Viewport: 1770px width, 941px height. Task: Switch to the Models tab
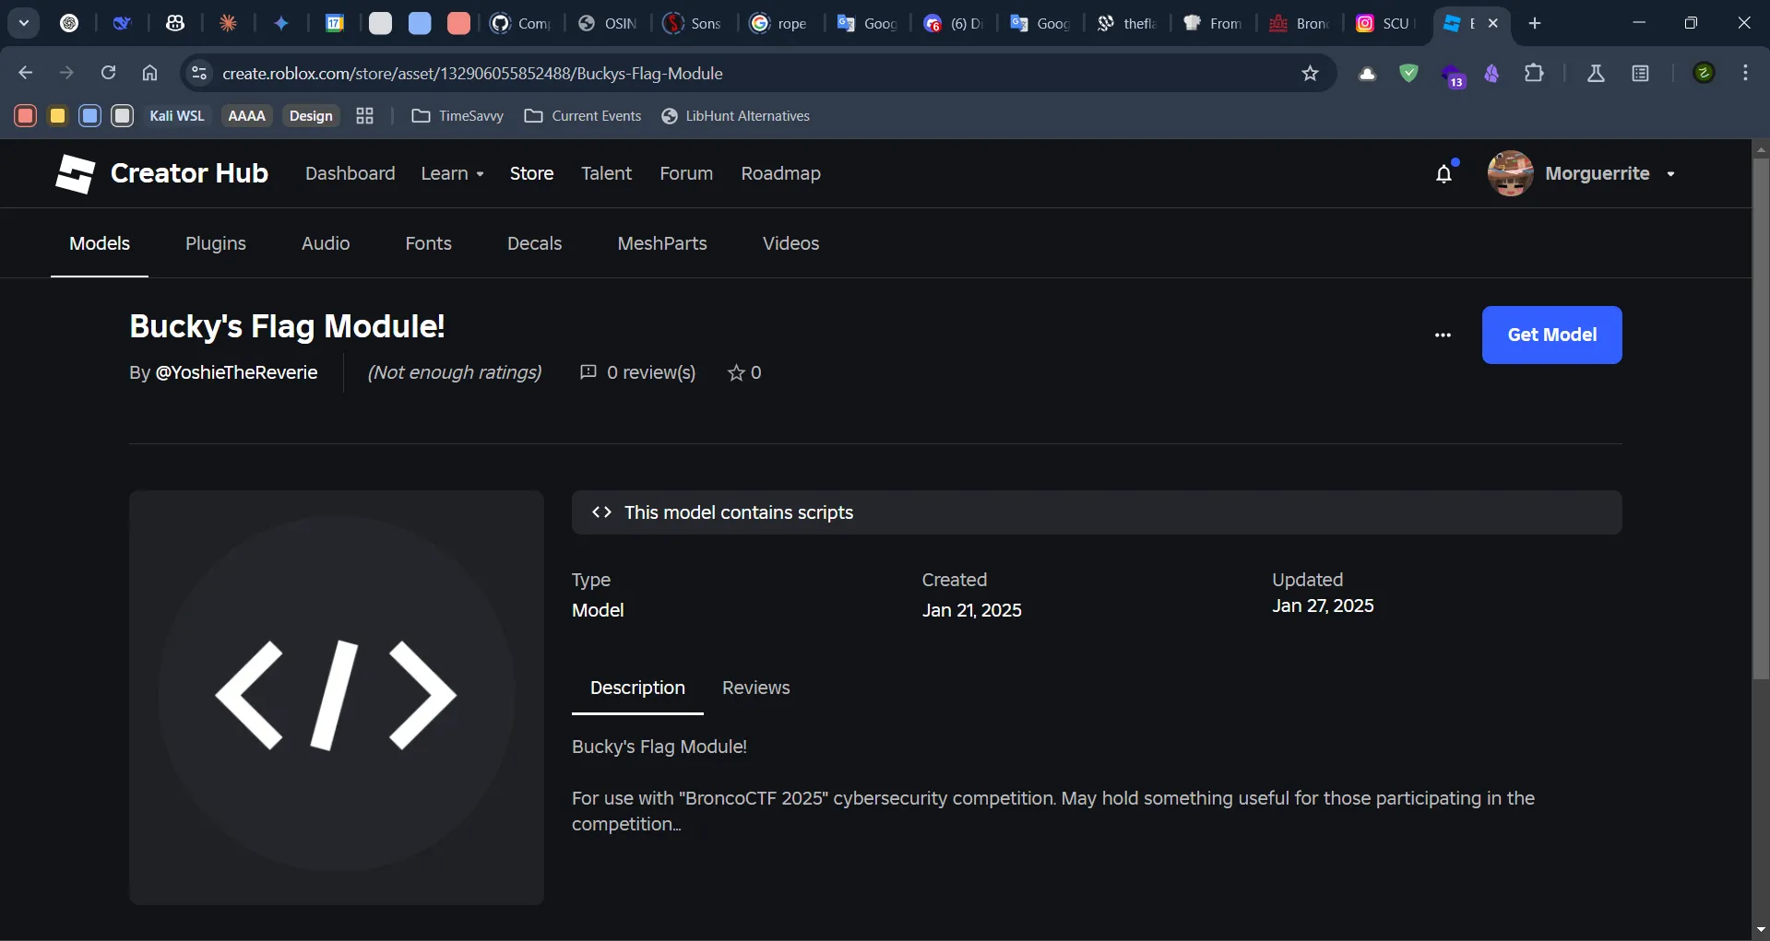100,243
